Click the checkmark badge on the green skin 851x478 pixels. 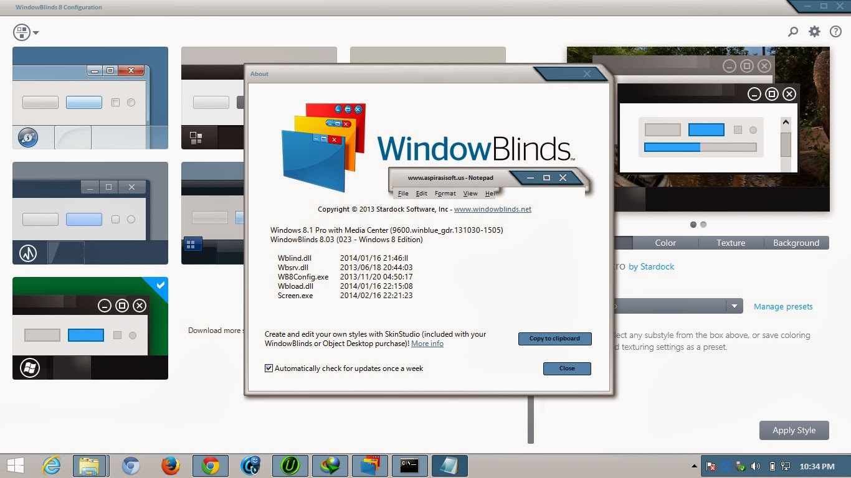pos(160,286)
